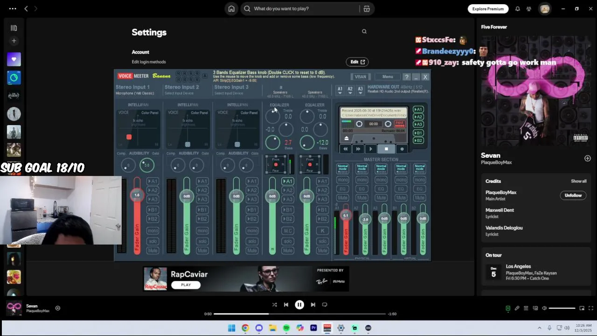
Task: Enter Spotify full screen mode
Action: coord(590,308)
